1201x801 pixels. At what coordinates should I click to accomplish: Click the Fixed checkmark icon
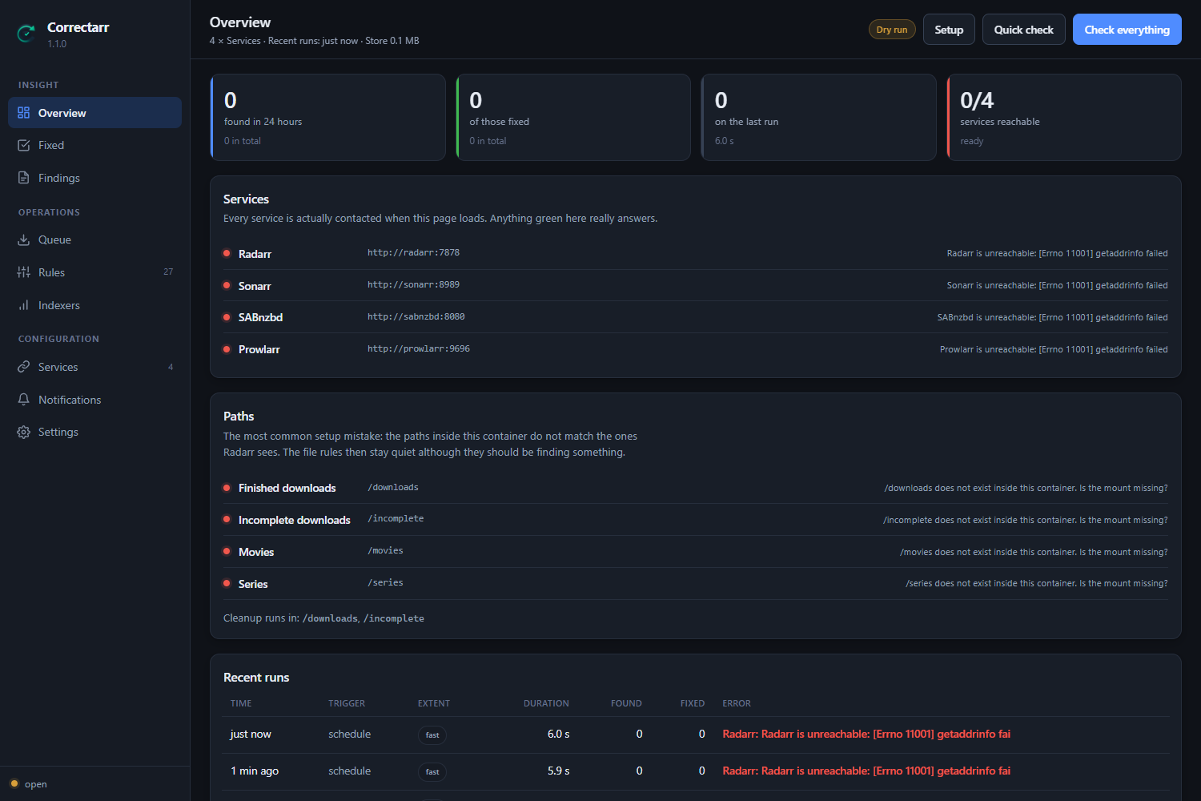click(24, 145)
